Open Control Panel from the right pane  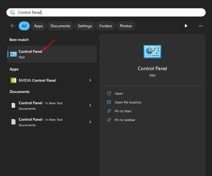click(119, 93)
